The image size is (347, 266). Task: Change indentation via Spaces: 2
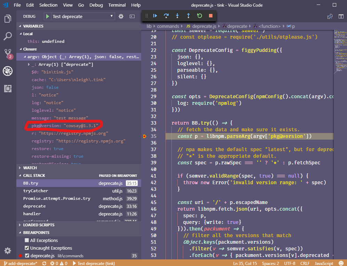click(x=271, y=263)
